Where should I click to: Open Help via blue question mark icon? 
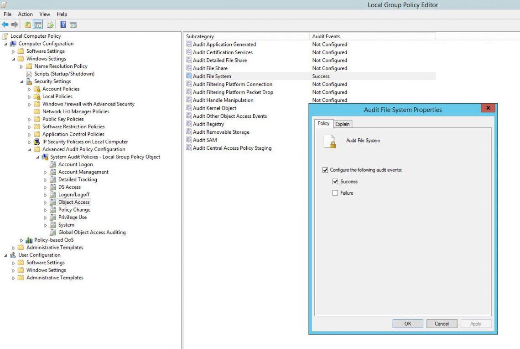(63, 25)
